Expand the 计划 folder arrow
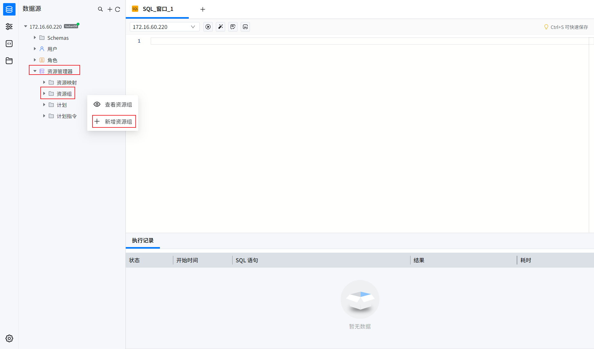 [x=44, y=105]
